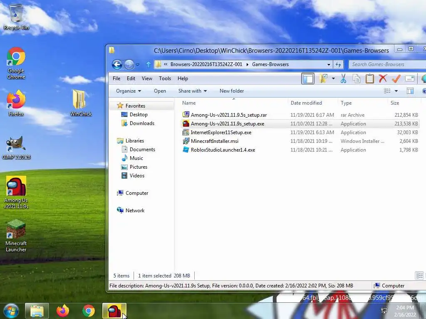Click the Open command button

[x=160, y=91]
